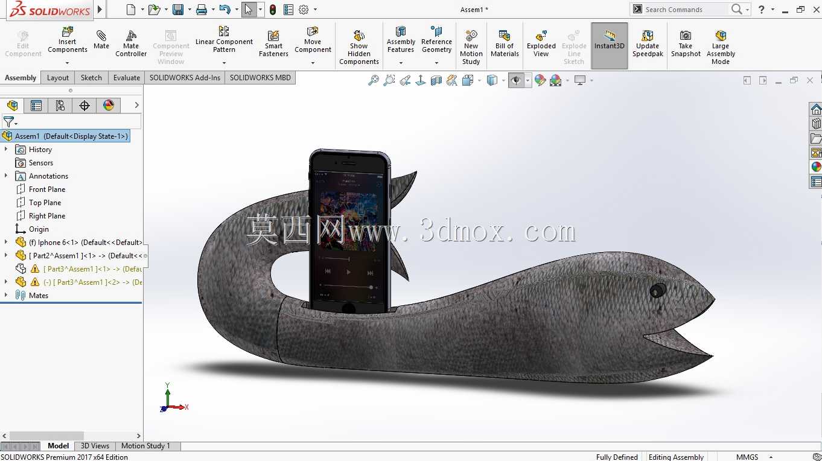Screen dimensions: 822x461
Task: Click the Undo arrow icon
Action: coord(225,10)
